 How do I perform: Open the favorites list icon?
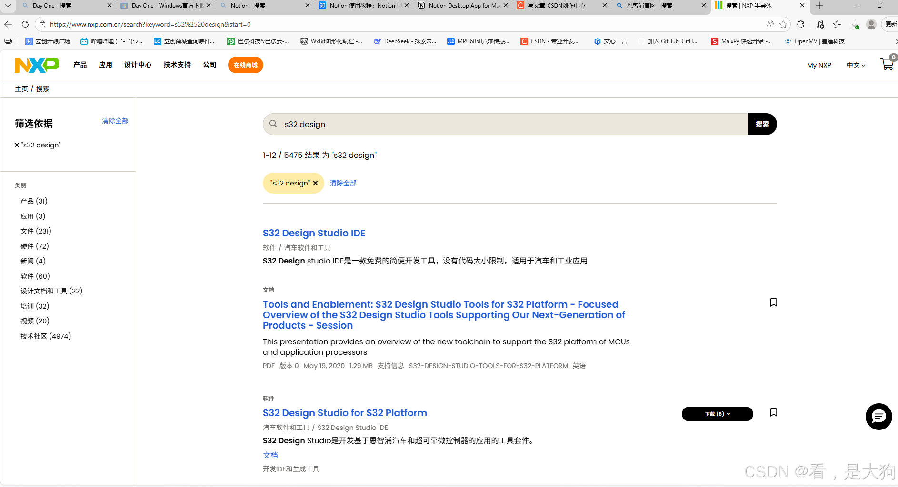pos(837,24)
